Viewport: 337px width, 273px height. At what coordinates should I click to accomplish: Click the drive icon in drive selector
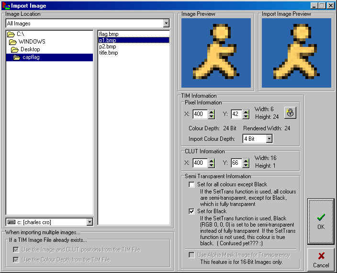click(11, 222)
